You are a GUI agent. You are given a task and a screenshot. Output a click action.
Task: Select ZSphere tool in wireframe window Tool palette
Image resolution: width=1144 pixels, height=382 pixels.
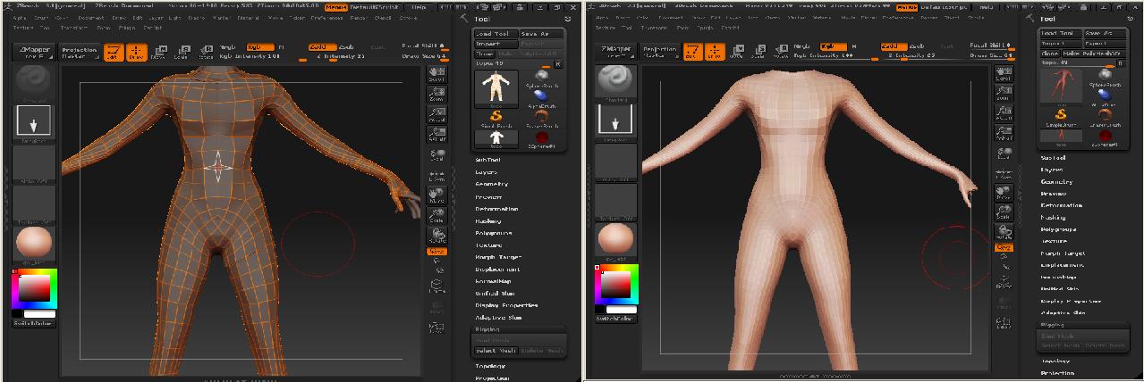pyautogui.click(x=542, y=138)
